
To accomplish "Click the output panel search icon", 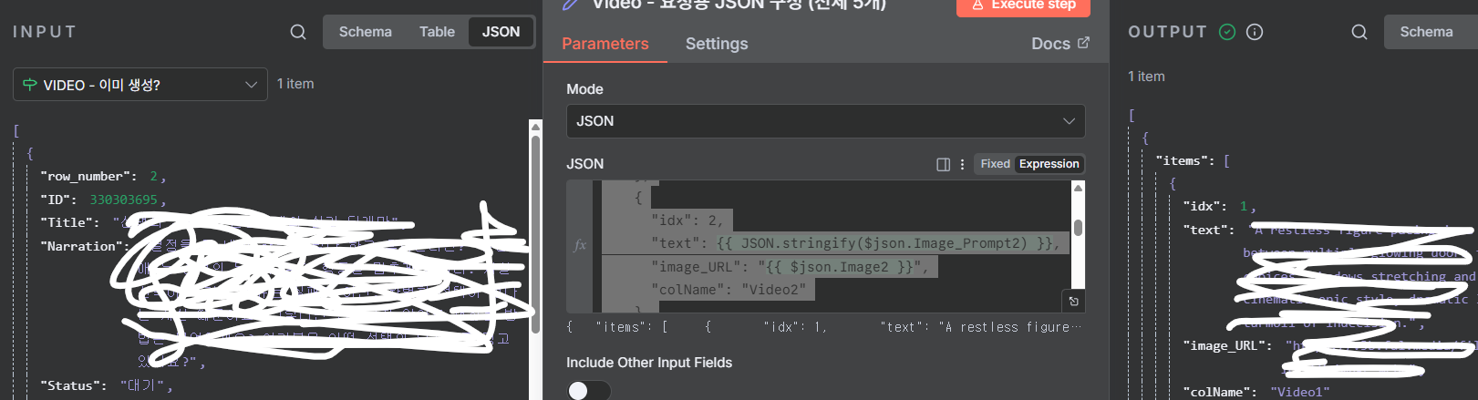I will click(1359, 32).
